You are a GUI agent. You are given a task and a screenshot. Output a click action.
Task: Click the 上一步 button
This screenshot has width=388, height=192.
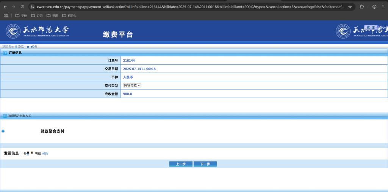181,164
